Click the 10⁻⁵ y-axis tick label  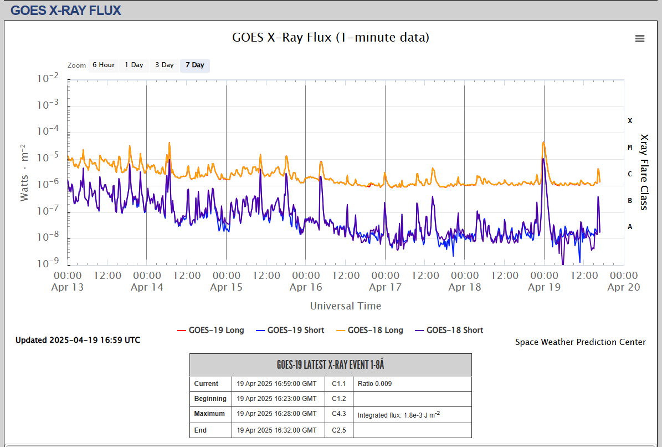[48, 158]
